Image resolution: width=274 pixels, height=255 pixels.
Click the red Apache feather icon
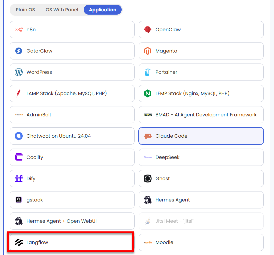coord(18,93)
